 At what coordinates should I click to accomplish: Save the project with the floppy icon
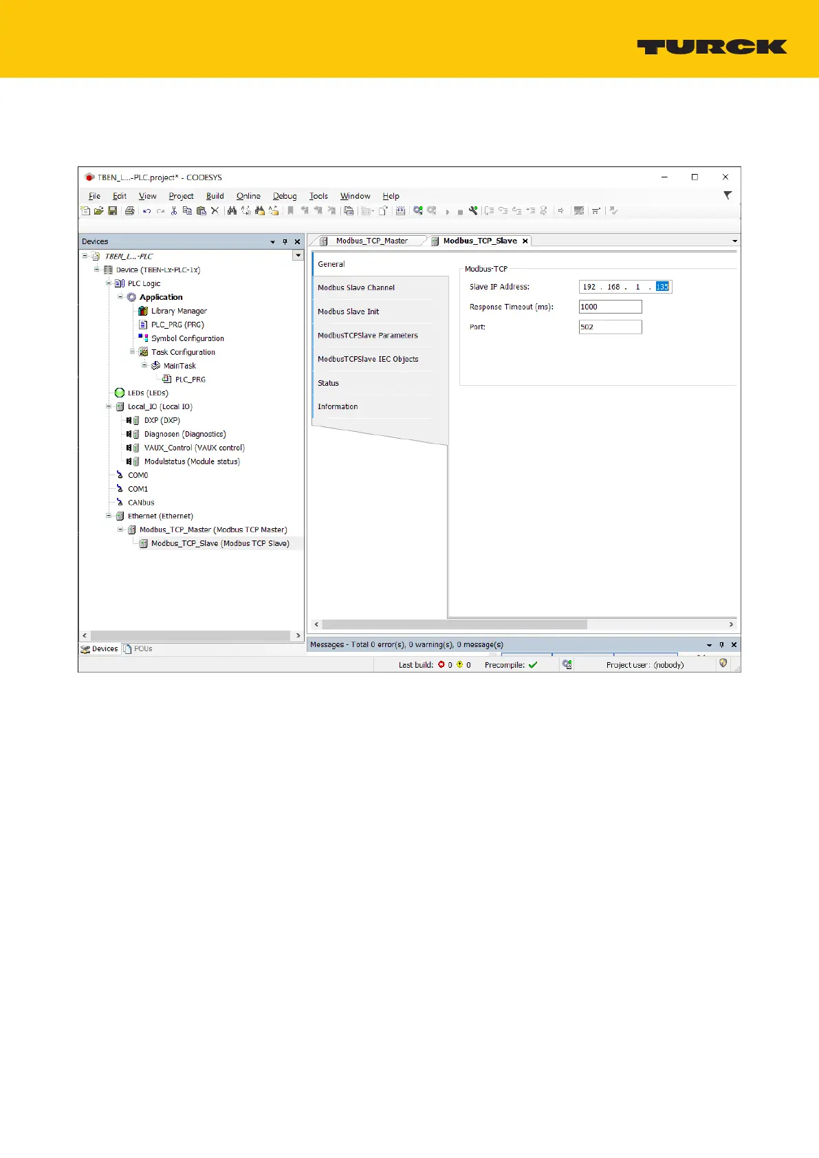pyautogui.click(x=112, y=211)
